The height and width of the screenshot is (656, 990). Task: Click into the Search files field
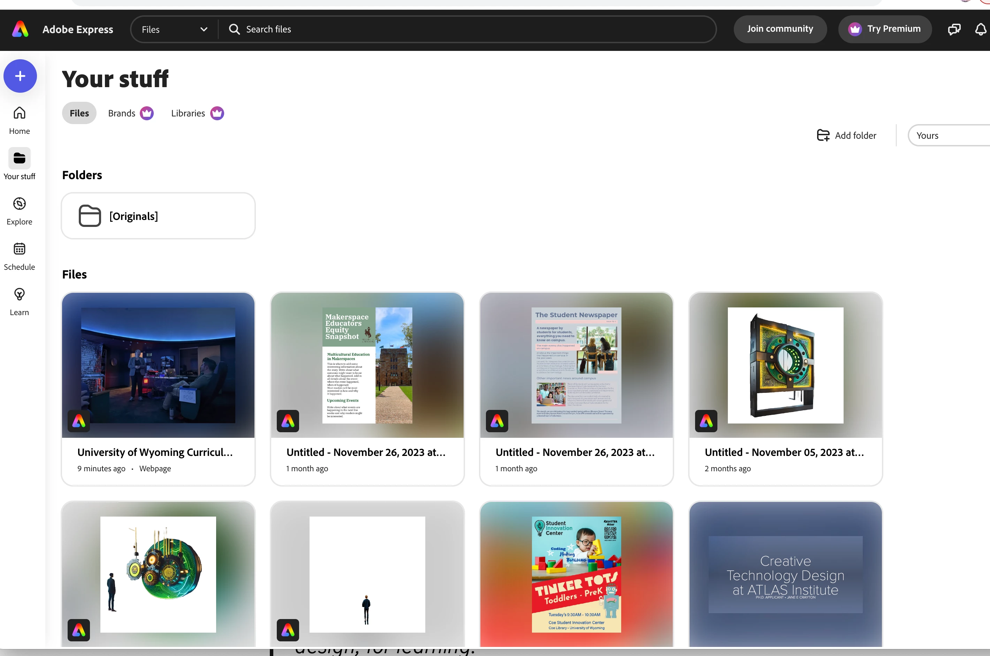point(460,29)
